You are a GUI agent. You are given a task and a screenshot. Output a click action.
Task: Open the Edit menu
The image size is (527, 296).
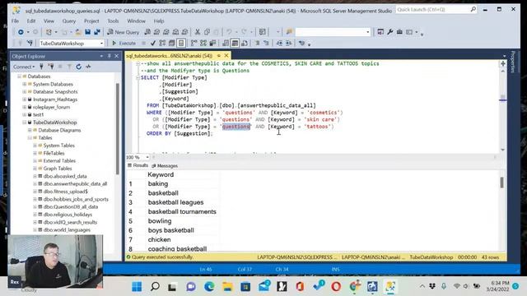31,21
